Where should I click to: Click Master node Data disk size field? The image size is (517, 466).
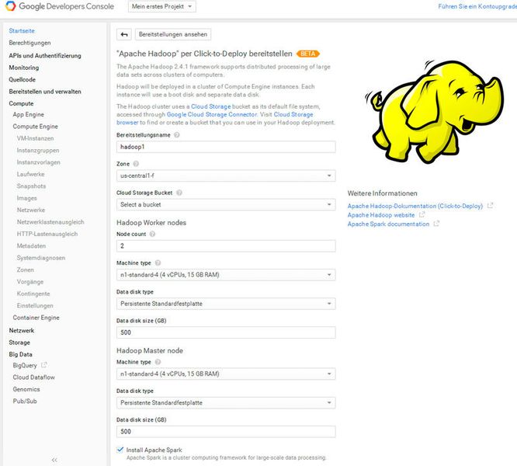click(x=226, y=431)
